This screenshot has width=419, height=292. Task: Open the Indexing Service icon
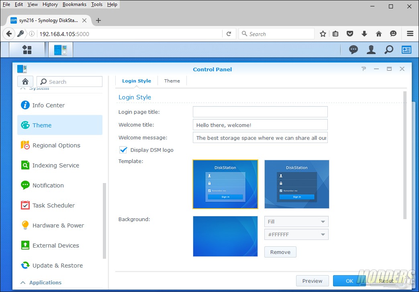tap(25, 165)
